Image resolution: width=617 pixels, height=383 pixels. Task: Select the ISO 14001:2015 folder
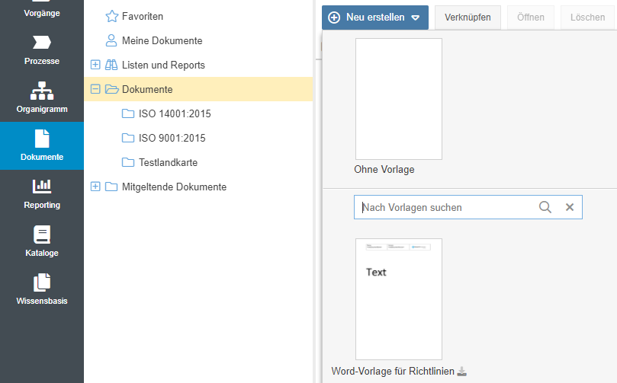point(174,113)
